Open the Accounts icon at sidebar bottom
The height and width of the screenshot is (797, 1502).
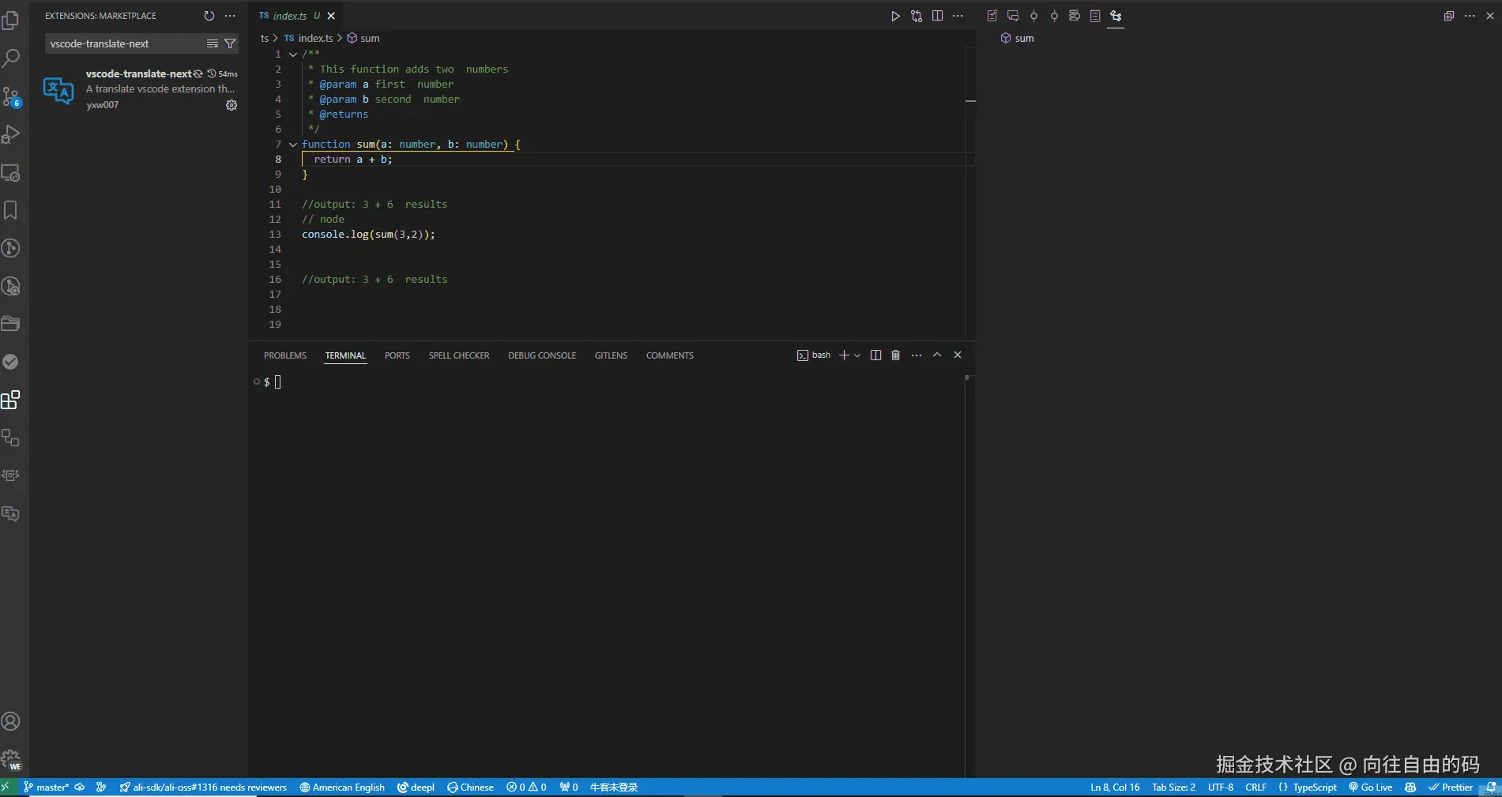point(12,720)
